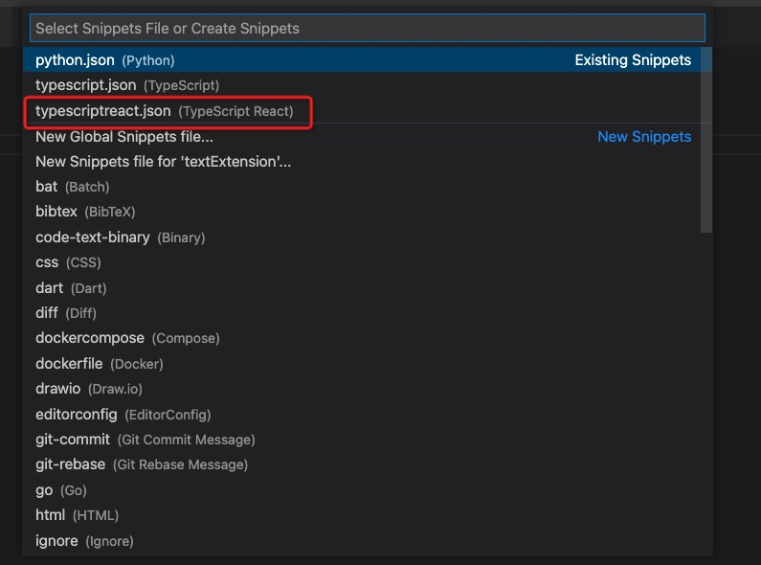Select dockerfile (Docker) entry
This screenshot has width=761, height=565.
point(100,364)
